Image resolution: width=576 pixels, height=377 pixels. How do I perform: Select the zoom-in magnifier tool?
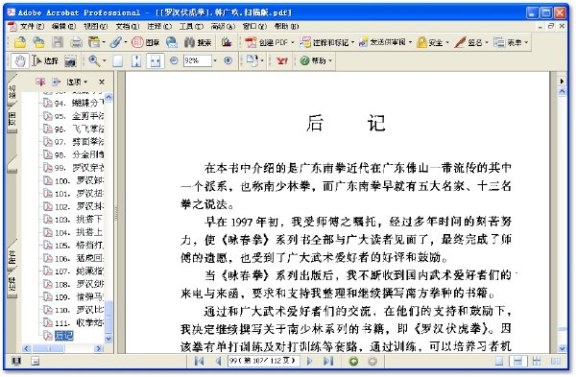(x=94, y=61)
